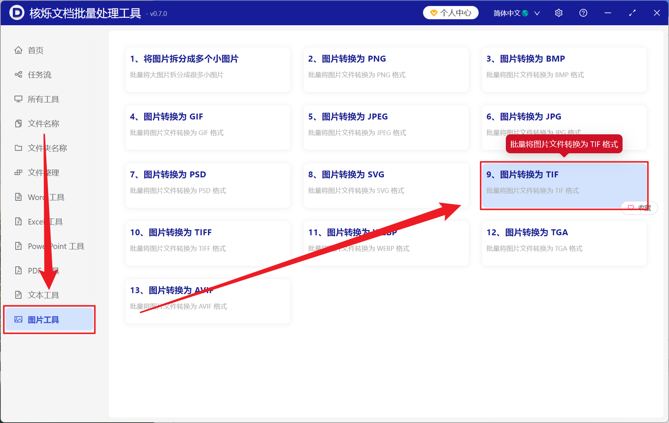This screenshot has height=423, width=669.
Task: Select 文件名称 sidebar entry
Action: (49, 124)
